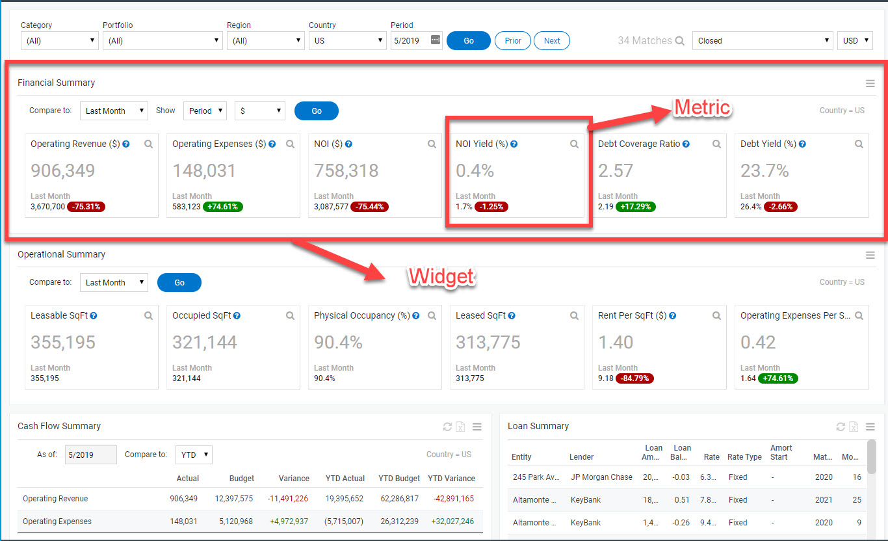Open the Country dropdown showing US
888x541 pixels.
348,40
